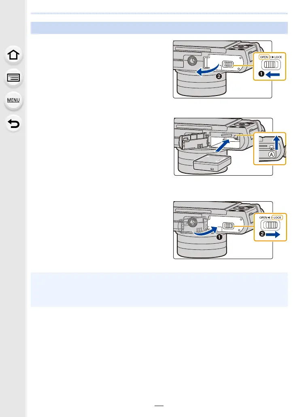Click the number 1 marker in bottom illustration
The image size is (293, 417).
[219, 237]
